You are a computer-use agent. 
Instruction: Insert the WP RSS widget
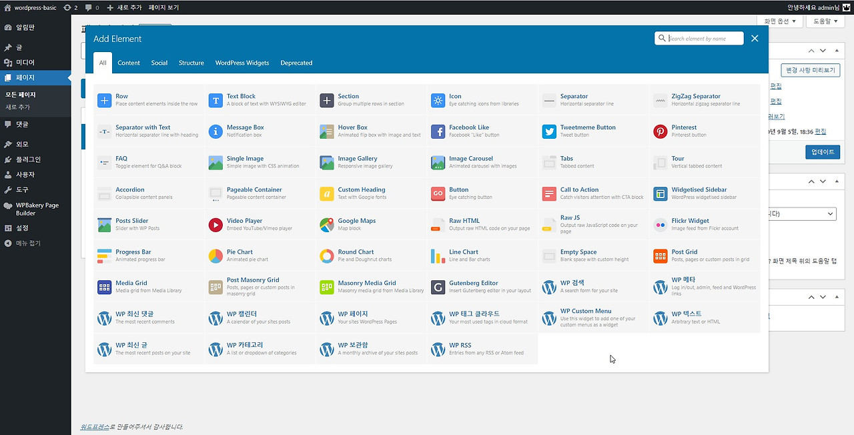coord(482,349)
